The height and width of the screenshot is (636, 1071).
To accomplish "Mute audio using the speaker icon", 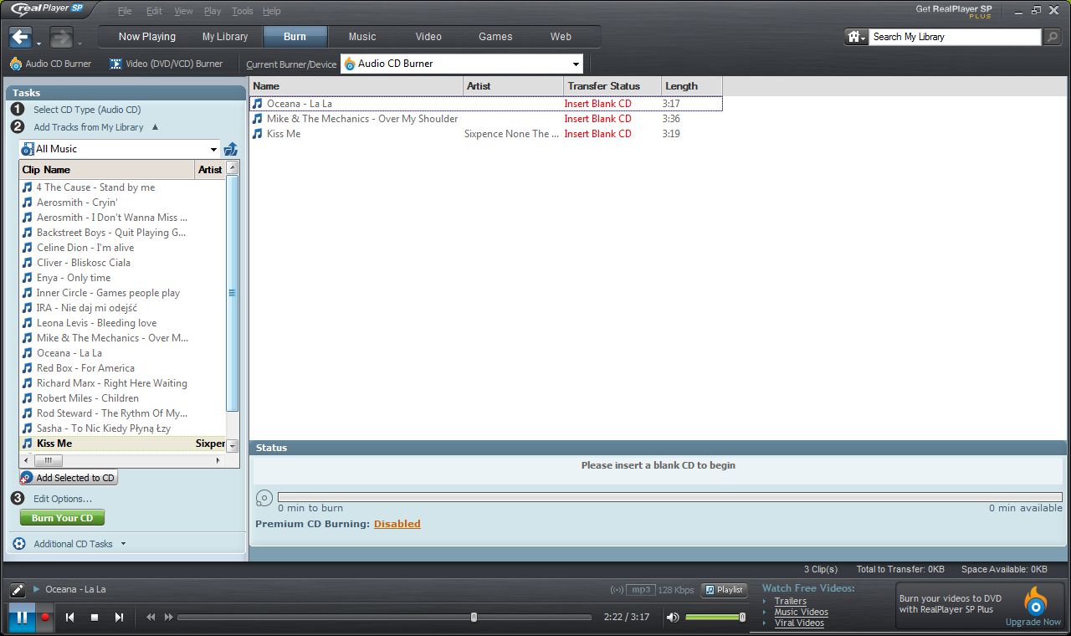I will coord(672,618).
